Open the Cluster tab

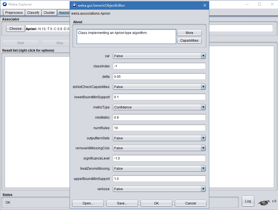point(49,13)
